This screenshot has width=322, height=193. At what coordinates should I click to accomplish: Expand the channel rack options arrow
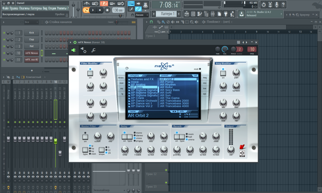pos(4,22)
